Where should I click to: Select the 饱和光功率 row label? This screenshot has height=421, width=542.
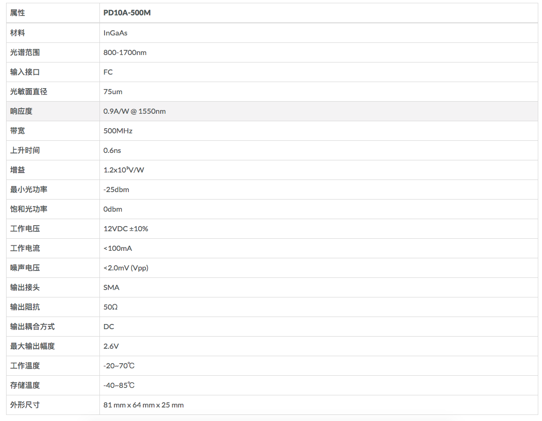coord(29,209)
